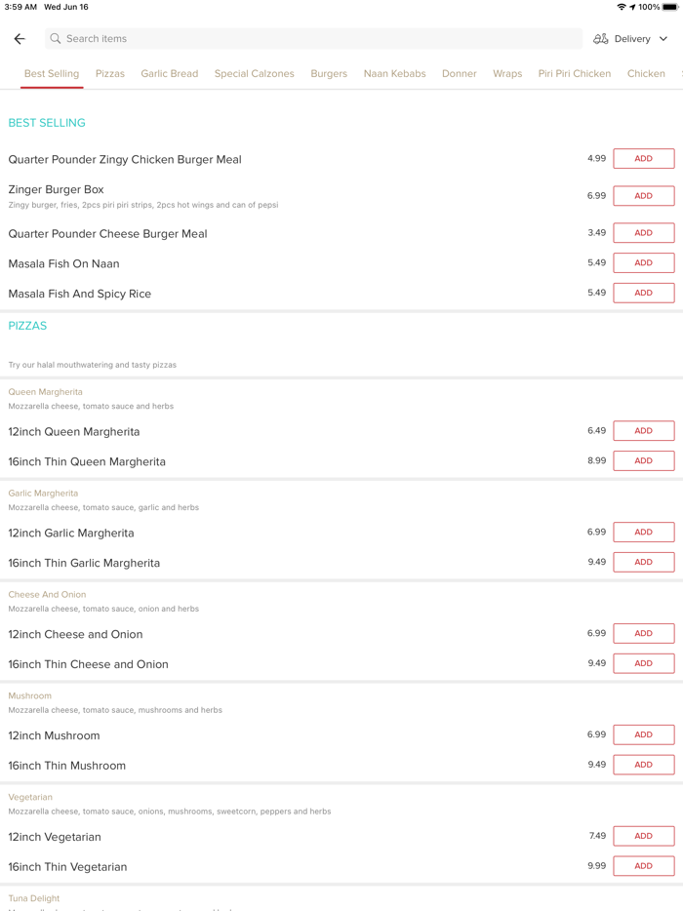683x911 pixels.
Task: Add 16inch Thin Garlic Margherita
Action: [x=643, y=563]
